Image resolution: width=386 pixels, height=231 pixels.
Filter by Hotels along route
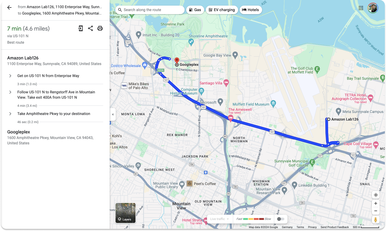(x=250, y=10)
